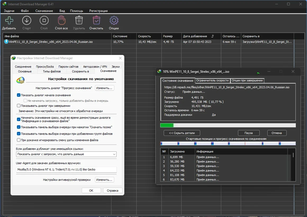Click the Добавить toolbar icon
The height and width of the screenshot is (217, 307).
pyautogui.click(x=9, y=20)
